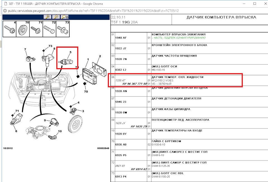Click green ЧАСТЬ, ПОДЛЕЖ.КОНФИГУРИРОВАНИЮ note

click(179, 38)
